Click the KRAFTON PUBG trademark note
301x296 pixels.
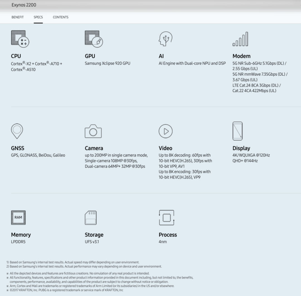(x=65, y=290)
